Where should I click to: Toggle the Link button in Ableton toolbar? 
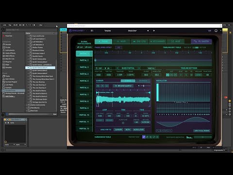click(4, 25)
